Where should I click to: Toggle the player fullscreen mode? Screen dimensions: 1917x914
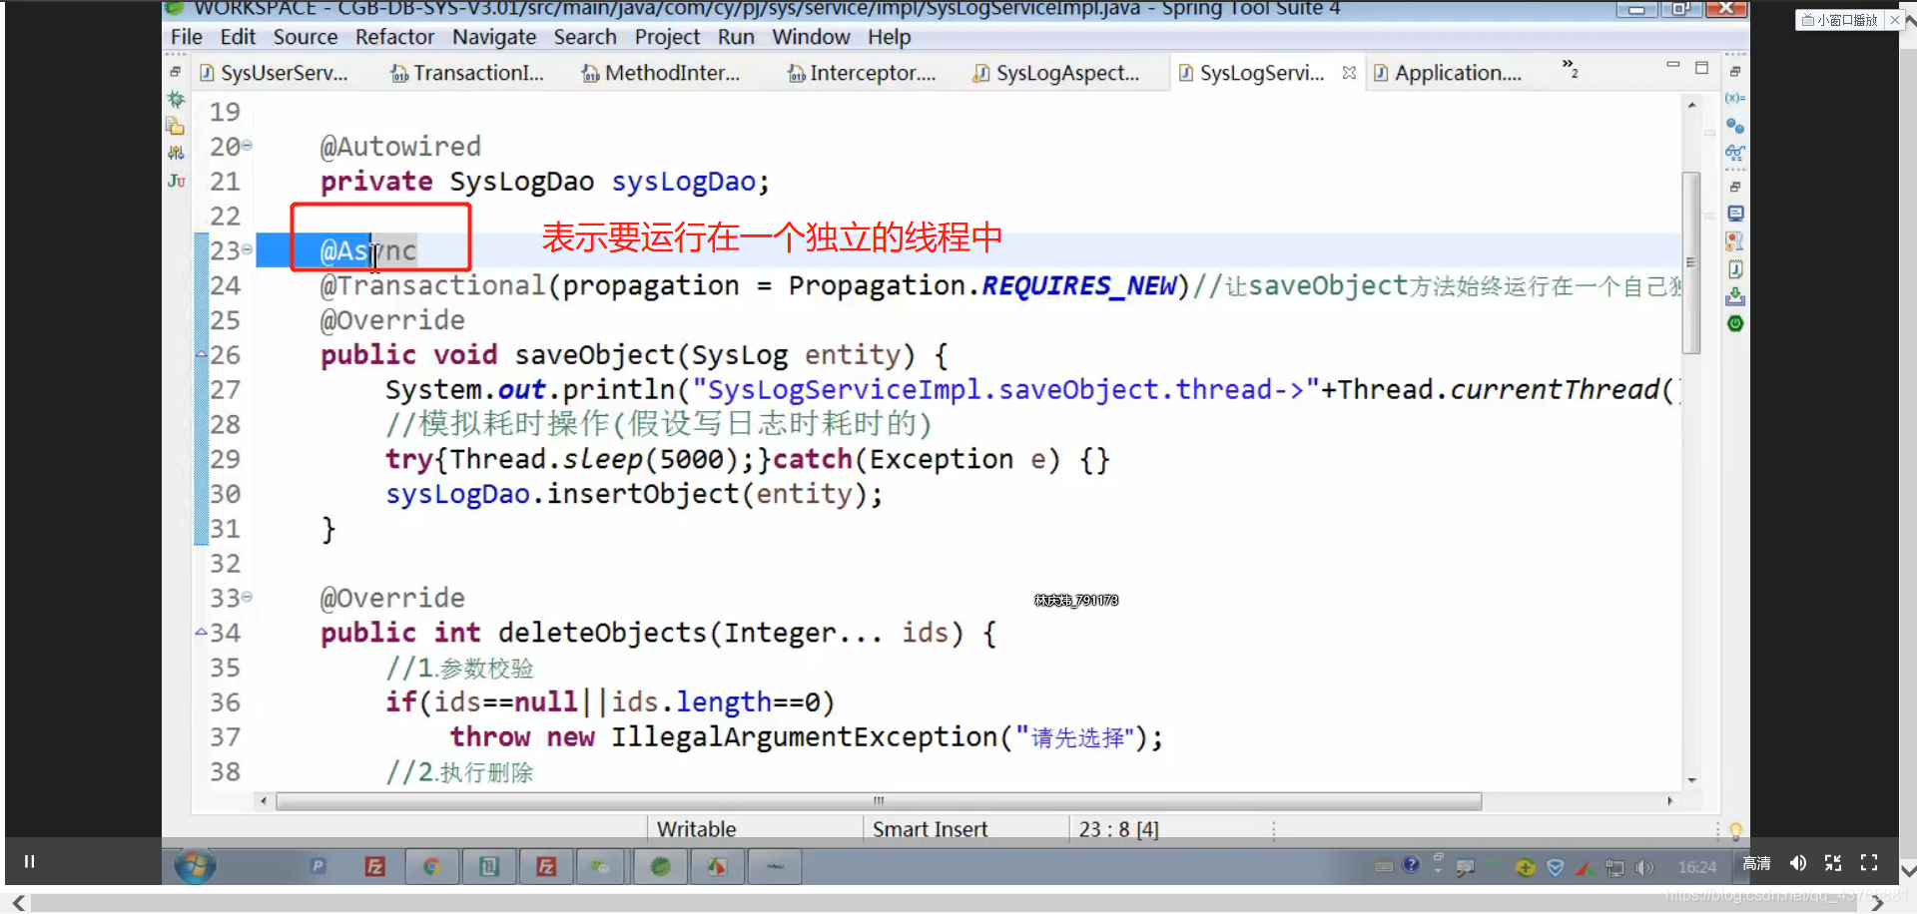[1869, 863]
